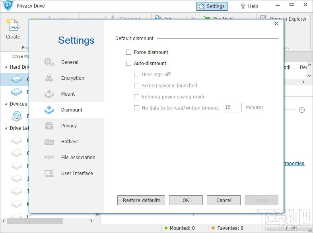Collapse the Hard Drives tree group
This screenshot has width=313, height=233.
tap(6, 67)
